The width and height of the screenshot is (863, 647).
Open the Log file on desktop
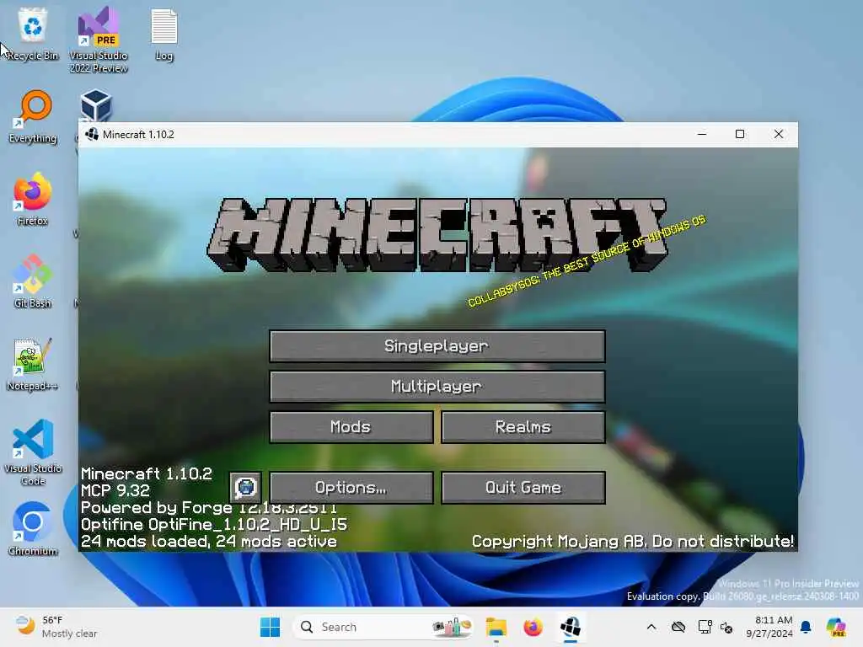click(x=164, y=34)
